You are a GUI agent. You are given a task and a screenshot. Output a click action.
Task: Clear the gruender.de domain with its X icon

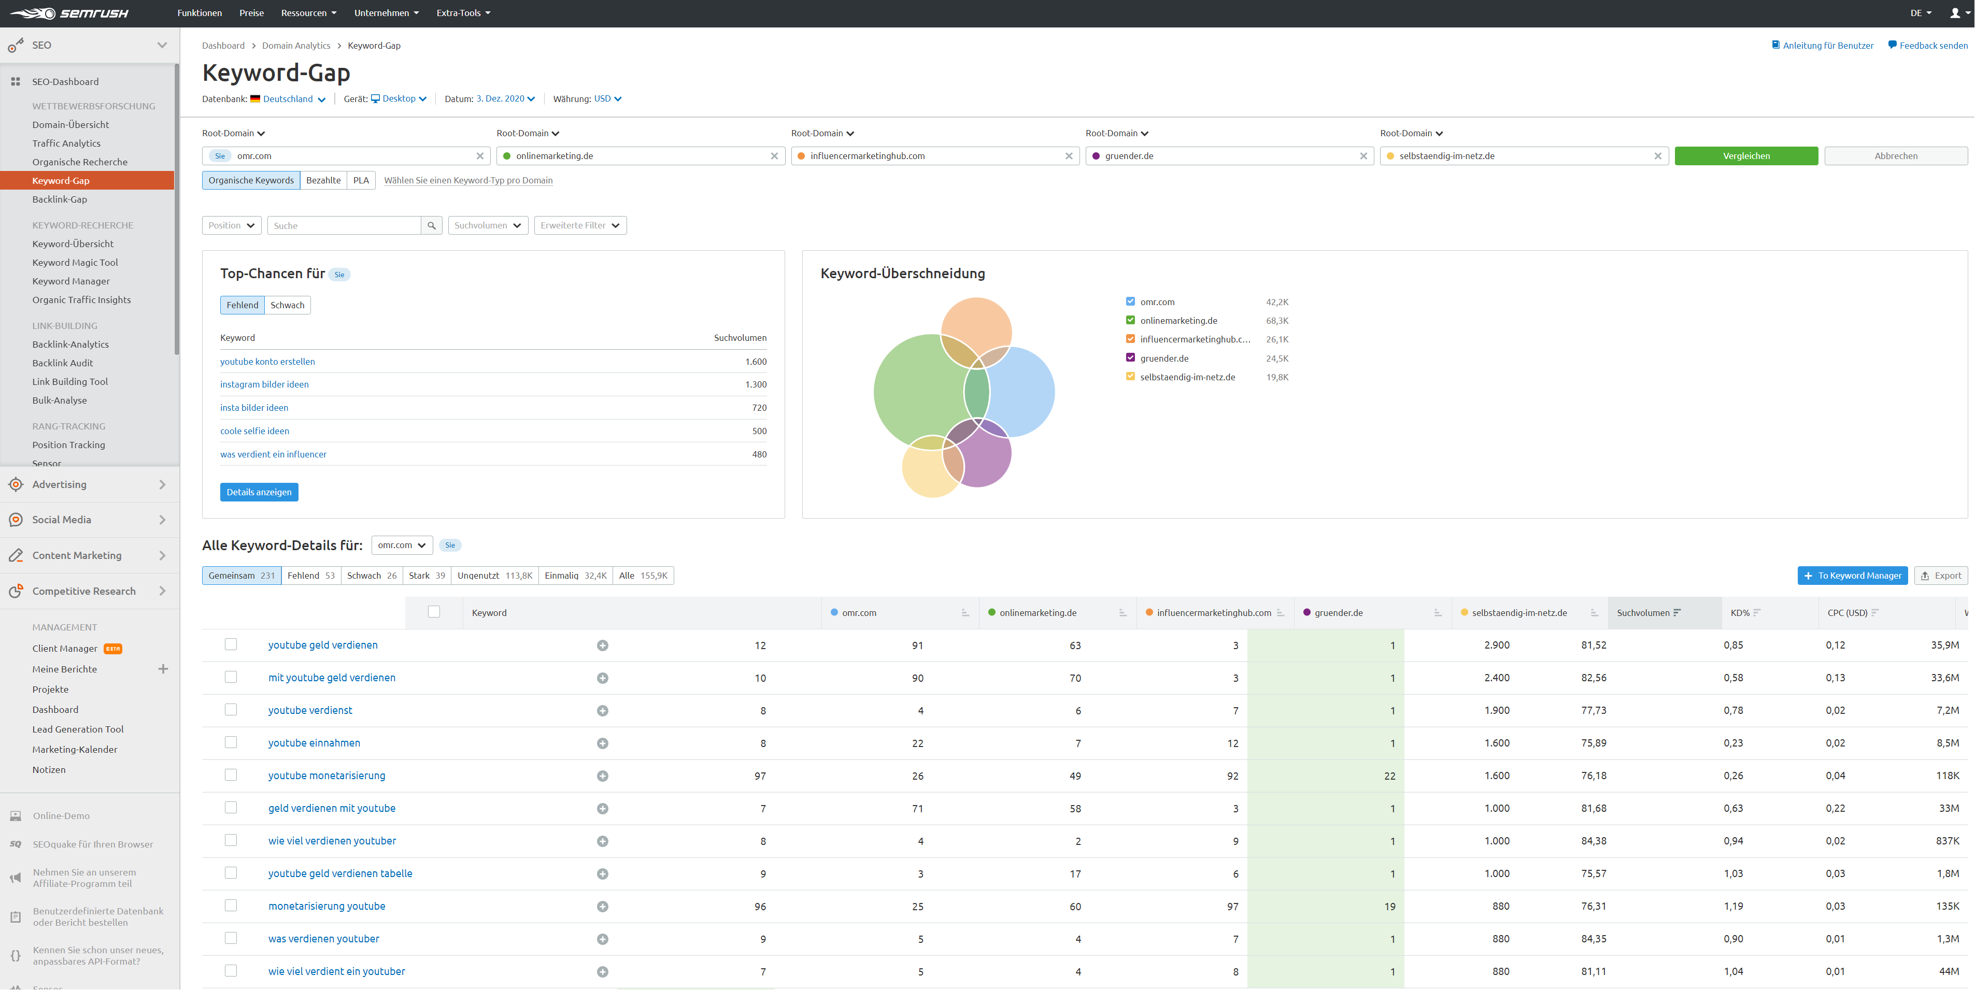pyautogui.click(x=1363, y=156)
